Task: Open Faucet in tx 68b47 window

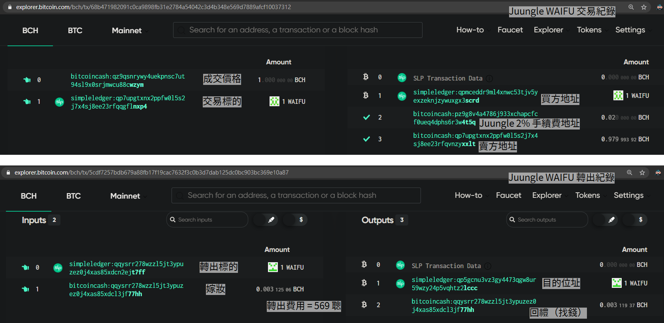Action: point(510,30)
